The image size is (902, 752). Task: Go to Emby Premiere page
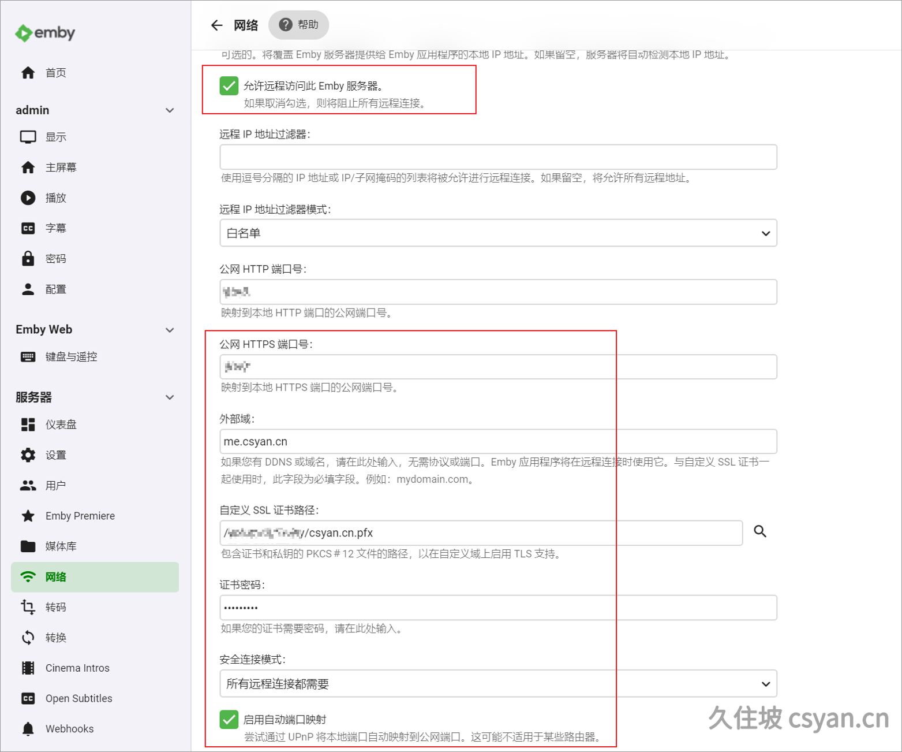point(95,516)
